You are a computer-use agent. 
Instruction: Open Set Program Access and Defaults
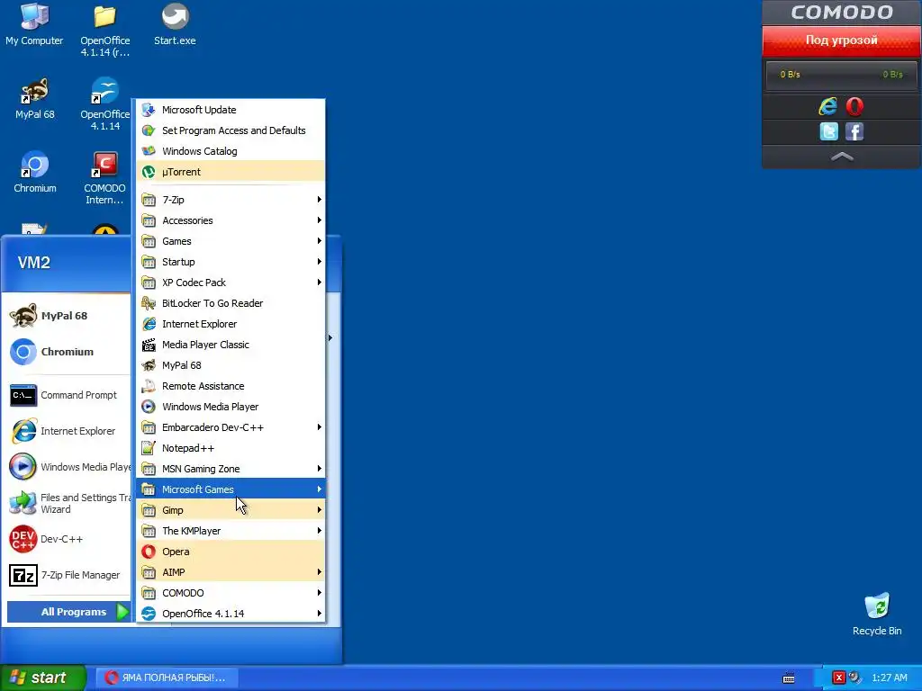(230, 130)
